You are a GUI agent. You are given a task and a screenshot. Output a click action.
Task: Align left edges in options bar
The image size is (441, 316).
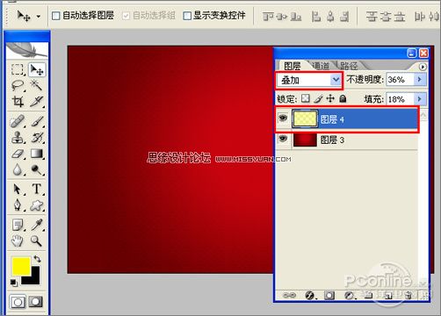[x=316, y=17]
